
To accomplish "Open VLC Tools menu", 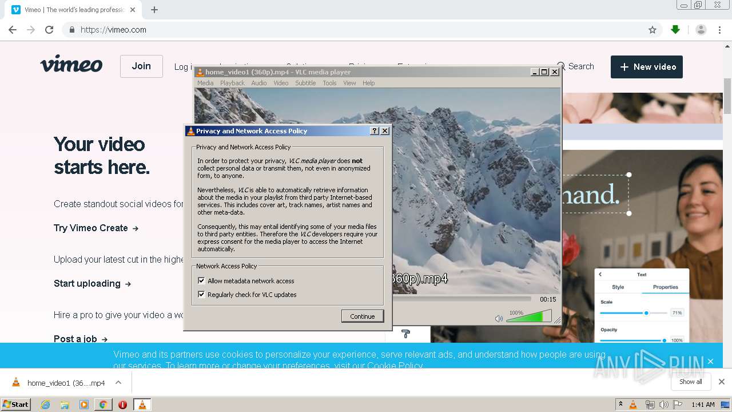I will click(329, 83).
